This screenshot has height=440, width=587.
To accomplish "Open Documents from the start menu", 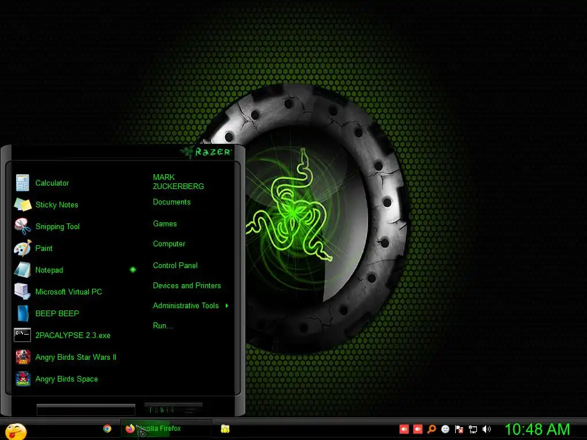I will coord(172,202).
